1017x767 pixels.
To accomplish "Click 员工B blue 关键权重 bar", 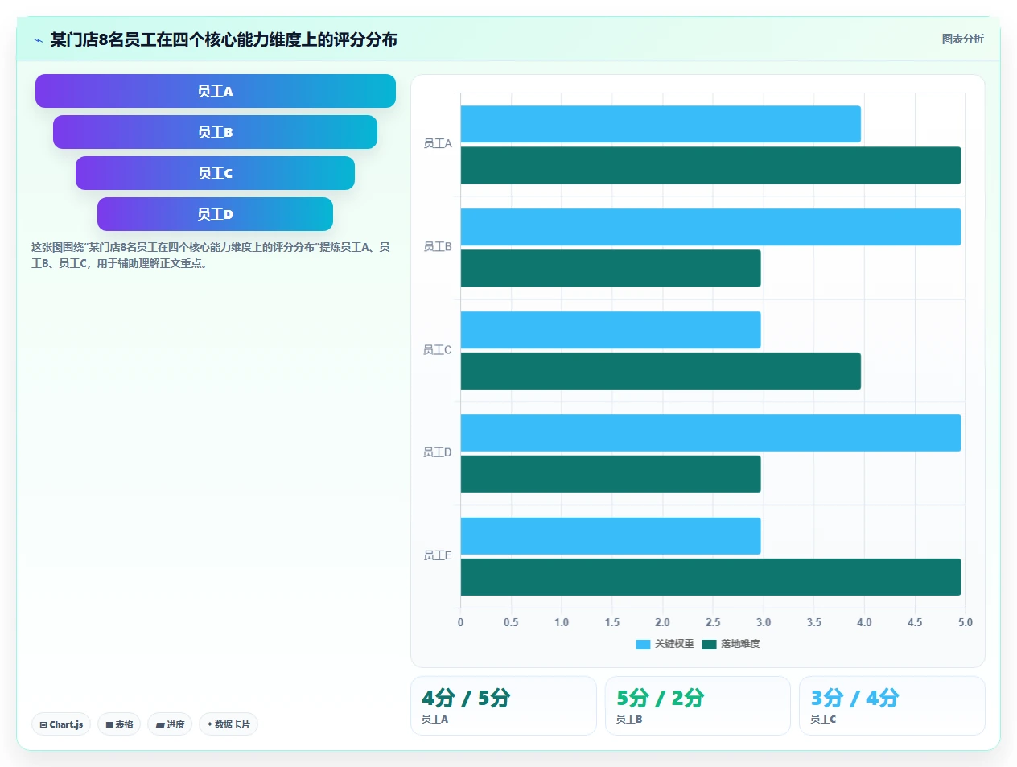I will click(x=710, y=227).
